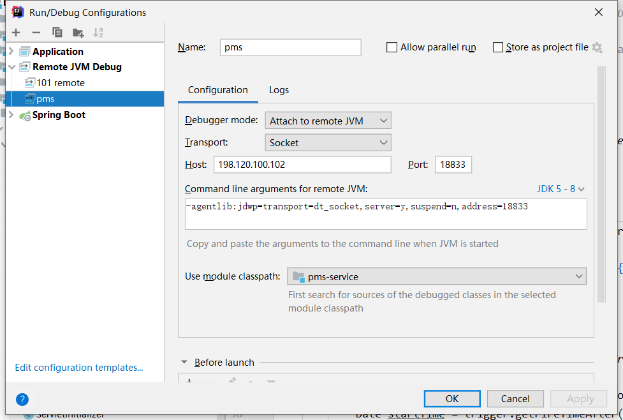Click the gear icon beside Store as project file
The height and width of the screenshot is (420, 623).
click(x=597, y=47)
